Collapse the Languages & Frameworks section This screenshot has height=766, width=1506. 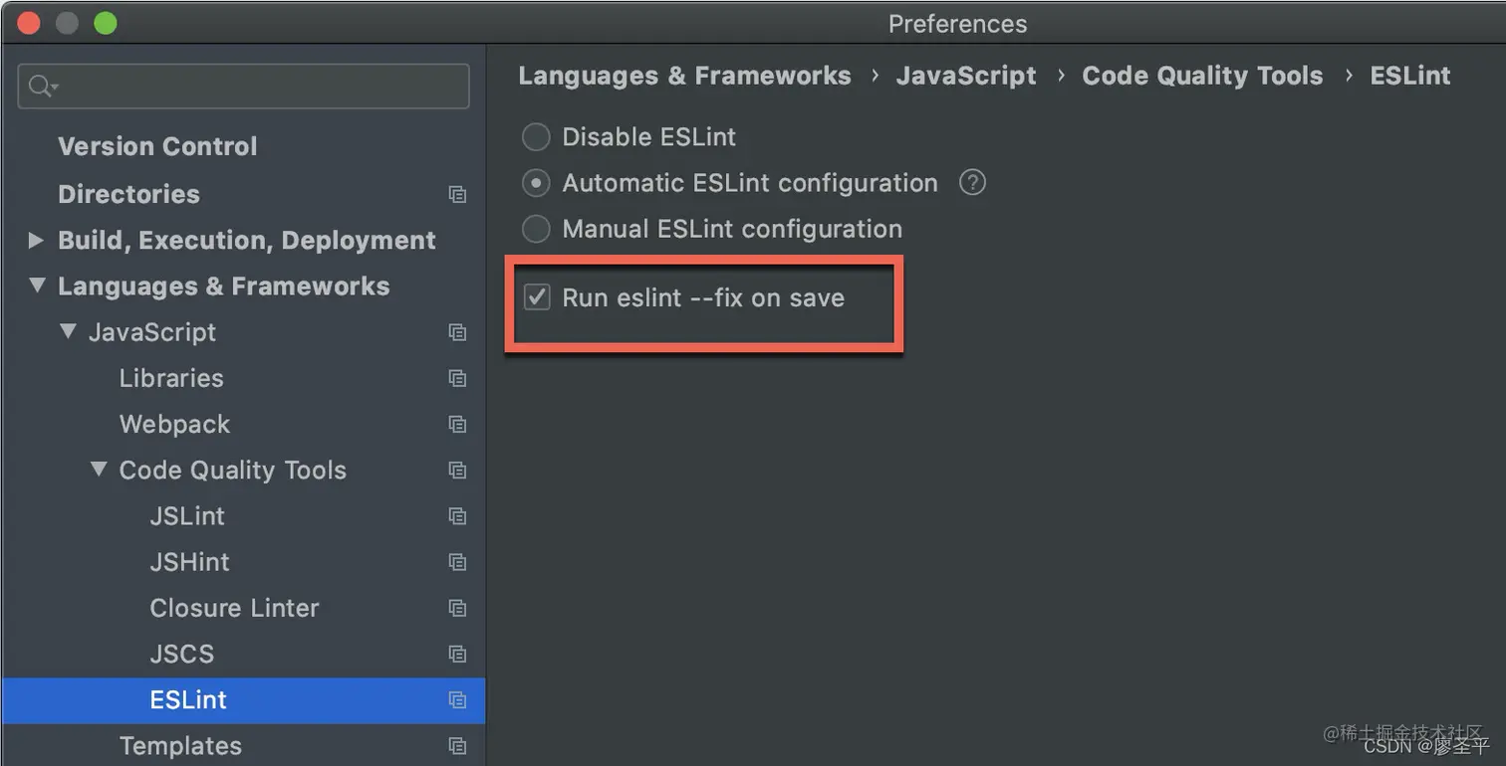[37, 286]
